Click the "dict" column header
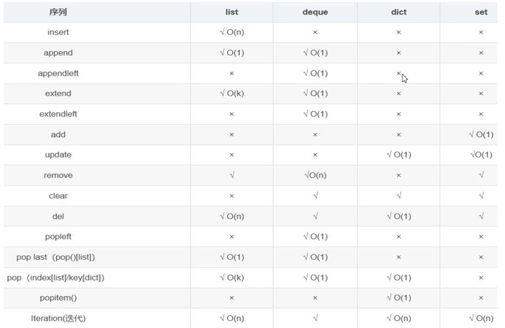Image resolution: width=505 pixels, height=328 pixels. 398,12
